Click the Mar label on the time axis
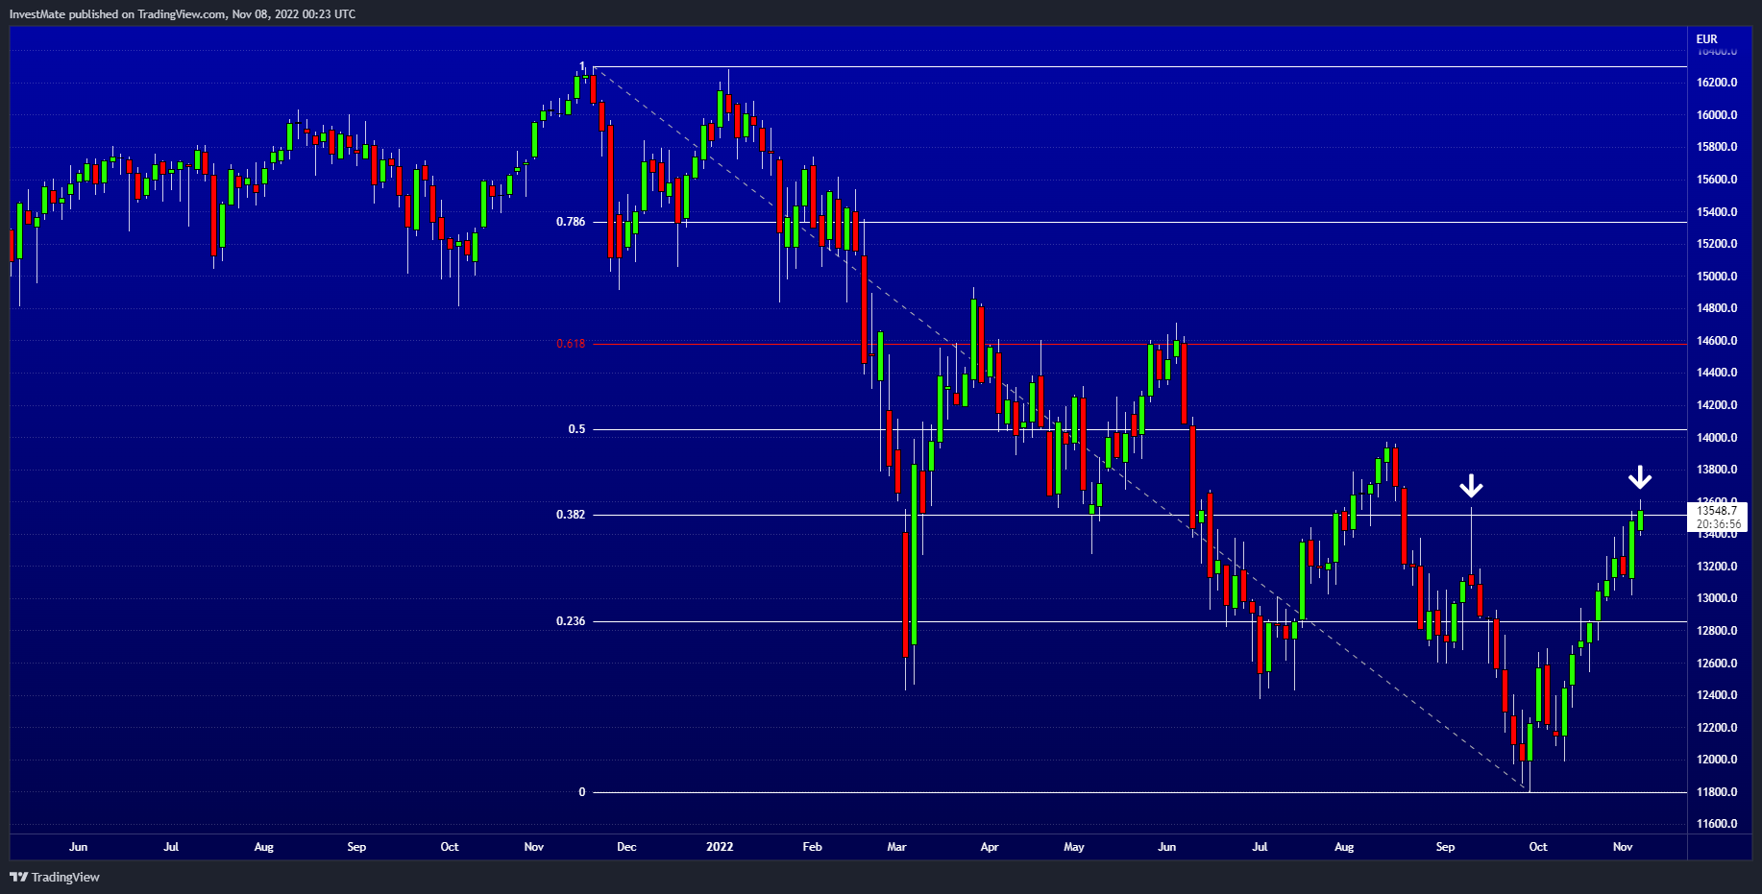 (x=896, y=847)
